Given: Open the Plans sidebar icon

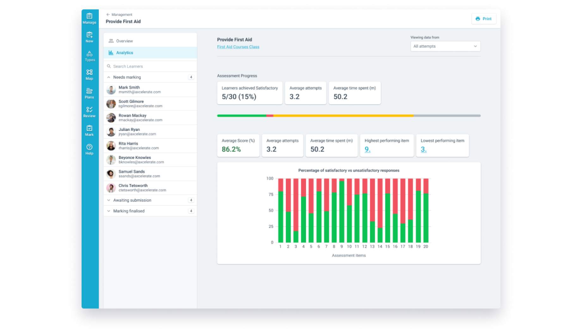Looking at the screenshot, I should pyautogui.click(x=90, y=93).
